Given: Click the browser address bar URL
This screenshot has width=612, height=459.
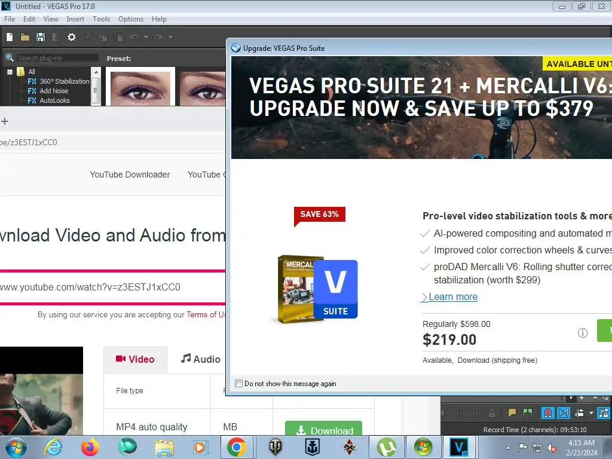Looking at the screenshot, I should click(x=29, y=142).
